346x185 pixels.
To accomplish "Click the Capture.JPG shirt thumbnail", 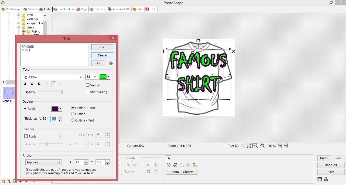I will pos(9,93).
